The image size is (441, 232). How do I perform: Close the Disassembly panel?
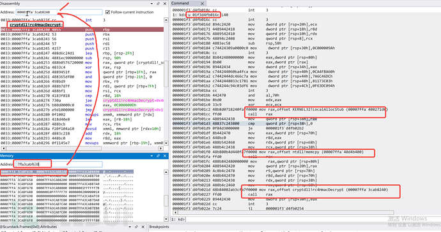click(x=165, y=4)
